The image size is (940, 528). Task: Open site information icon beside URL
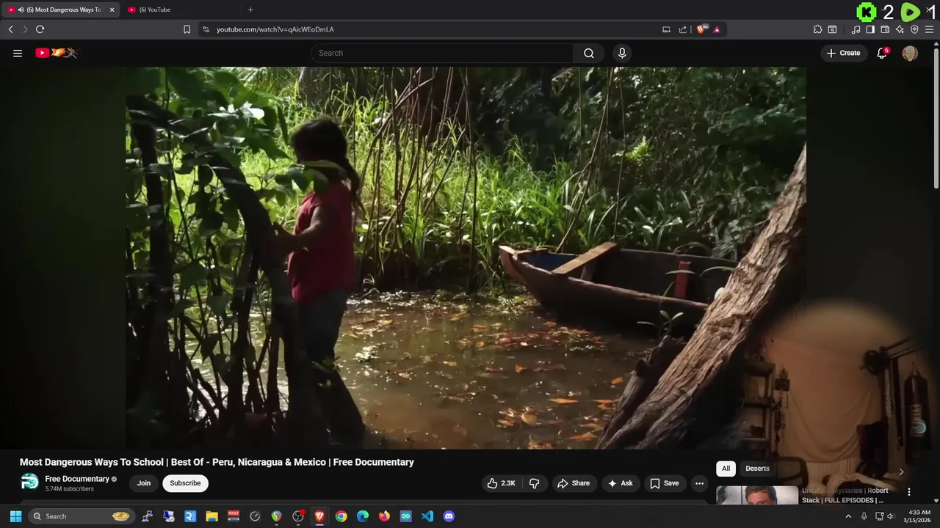pyautogui.click(x=206, y=29)
